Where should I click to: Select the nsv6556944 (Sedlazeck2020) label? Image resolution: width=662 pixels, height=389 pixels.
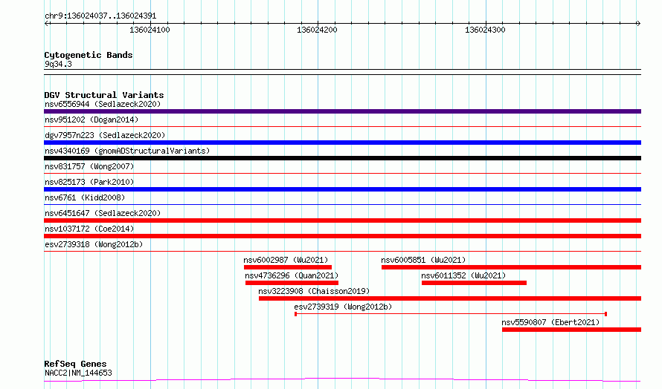103,104
